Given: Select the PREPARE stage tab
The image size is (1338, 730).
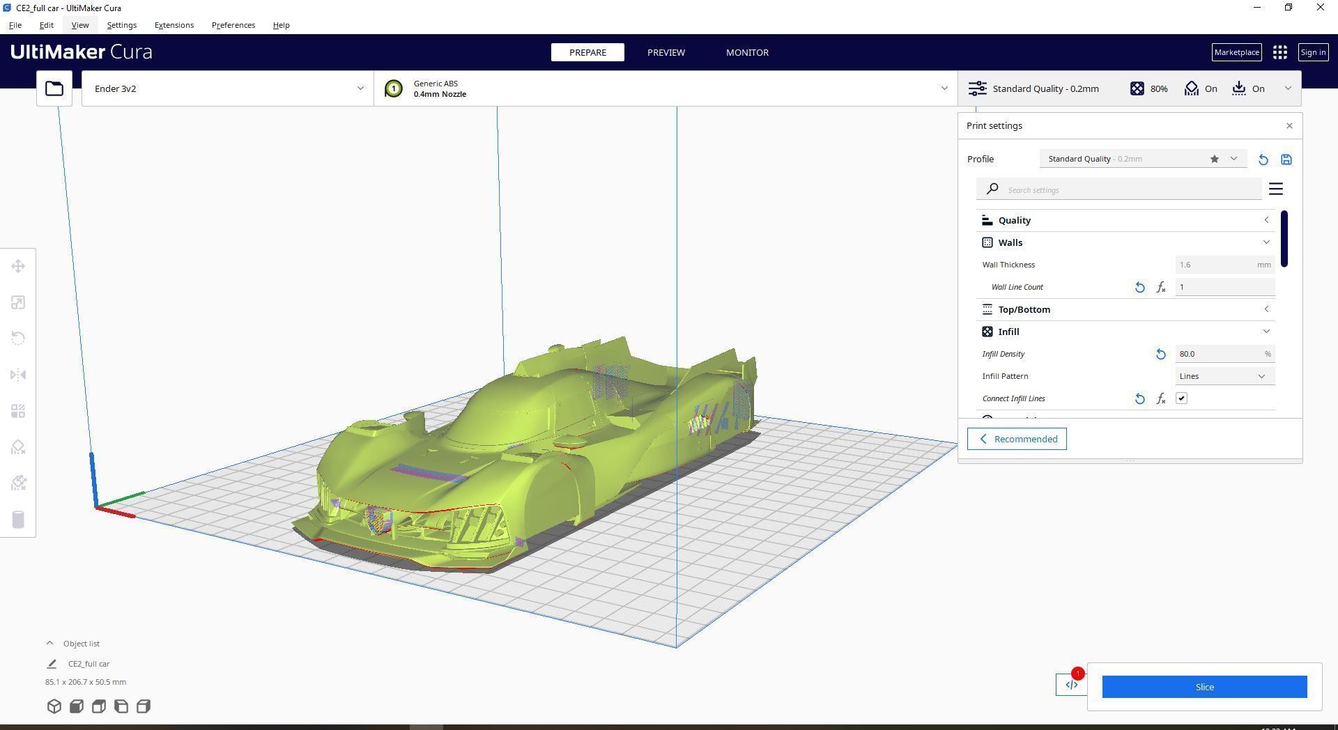Looking at the screenshot, I should tap(587, 52).
